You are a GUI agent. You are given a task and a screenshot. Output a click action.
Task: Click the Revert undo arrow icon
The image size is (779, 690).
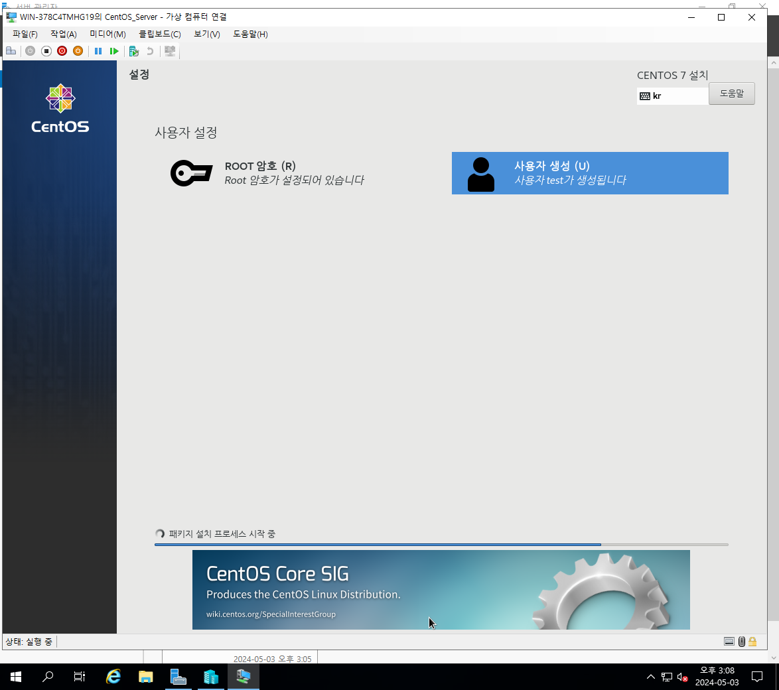pyautogui.click(x=149, y=51)
